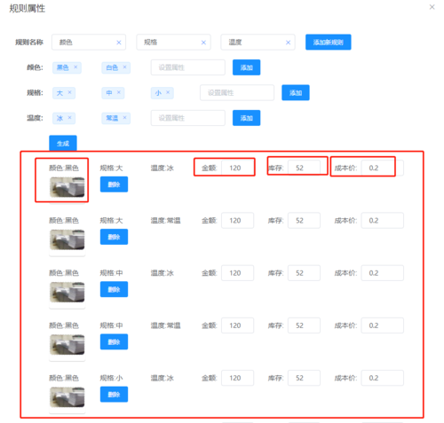This screenshot has width=444, height=423.
Task: Edit 金额 in the 大 冰 row
Action: pyautogui.click(x=237, y=168)
